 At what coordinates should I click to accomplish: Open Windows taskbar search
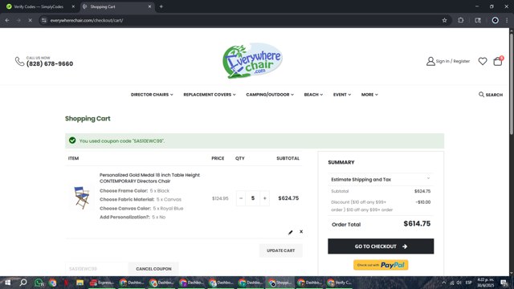tap(23, 283)
